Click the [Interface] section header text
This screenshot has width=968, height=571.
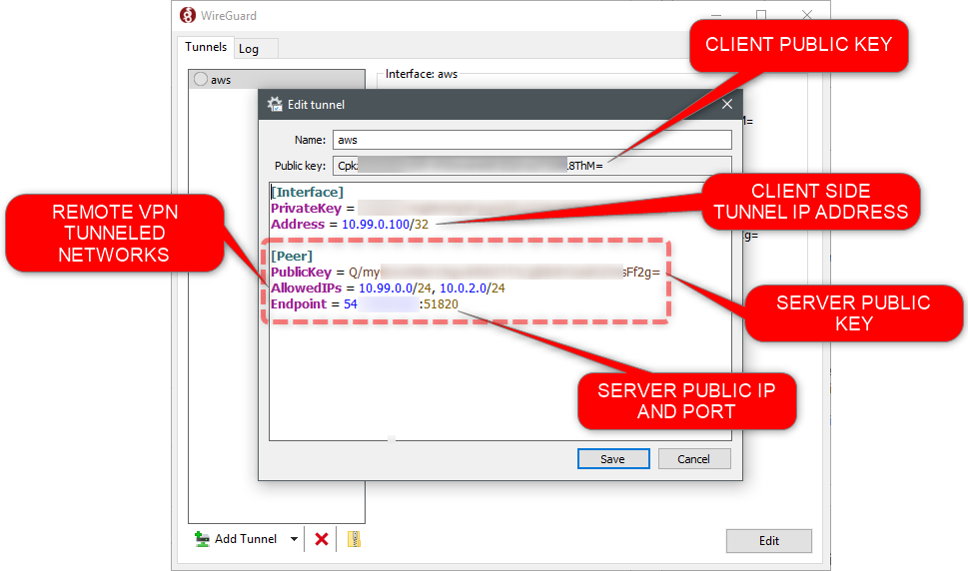point(307,193)
